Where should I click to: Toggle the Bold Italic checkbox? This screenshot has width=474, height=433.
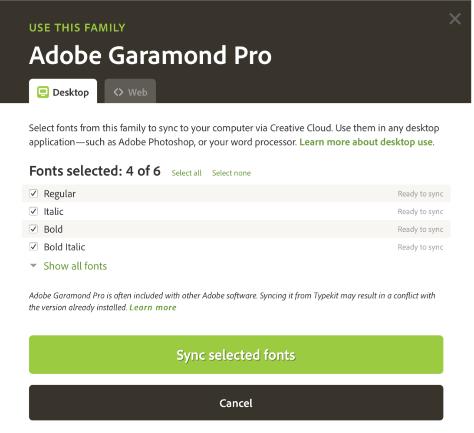tap(33, 247)
